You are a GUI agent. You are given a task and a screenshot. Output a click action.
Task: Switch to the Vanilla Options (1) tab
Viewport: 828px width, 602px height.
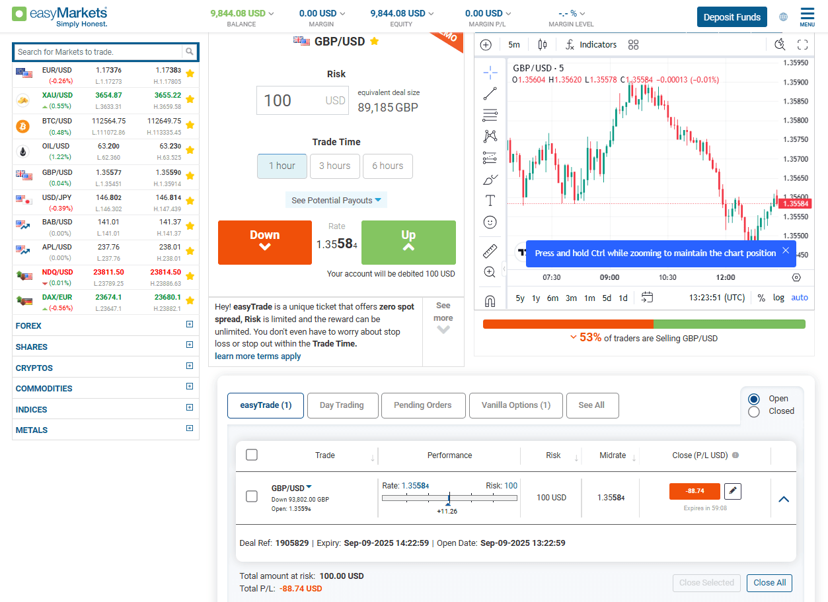pos(515,405)
